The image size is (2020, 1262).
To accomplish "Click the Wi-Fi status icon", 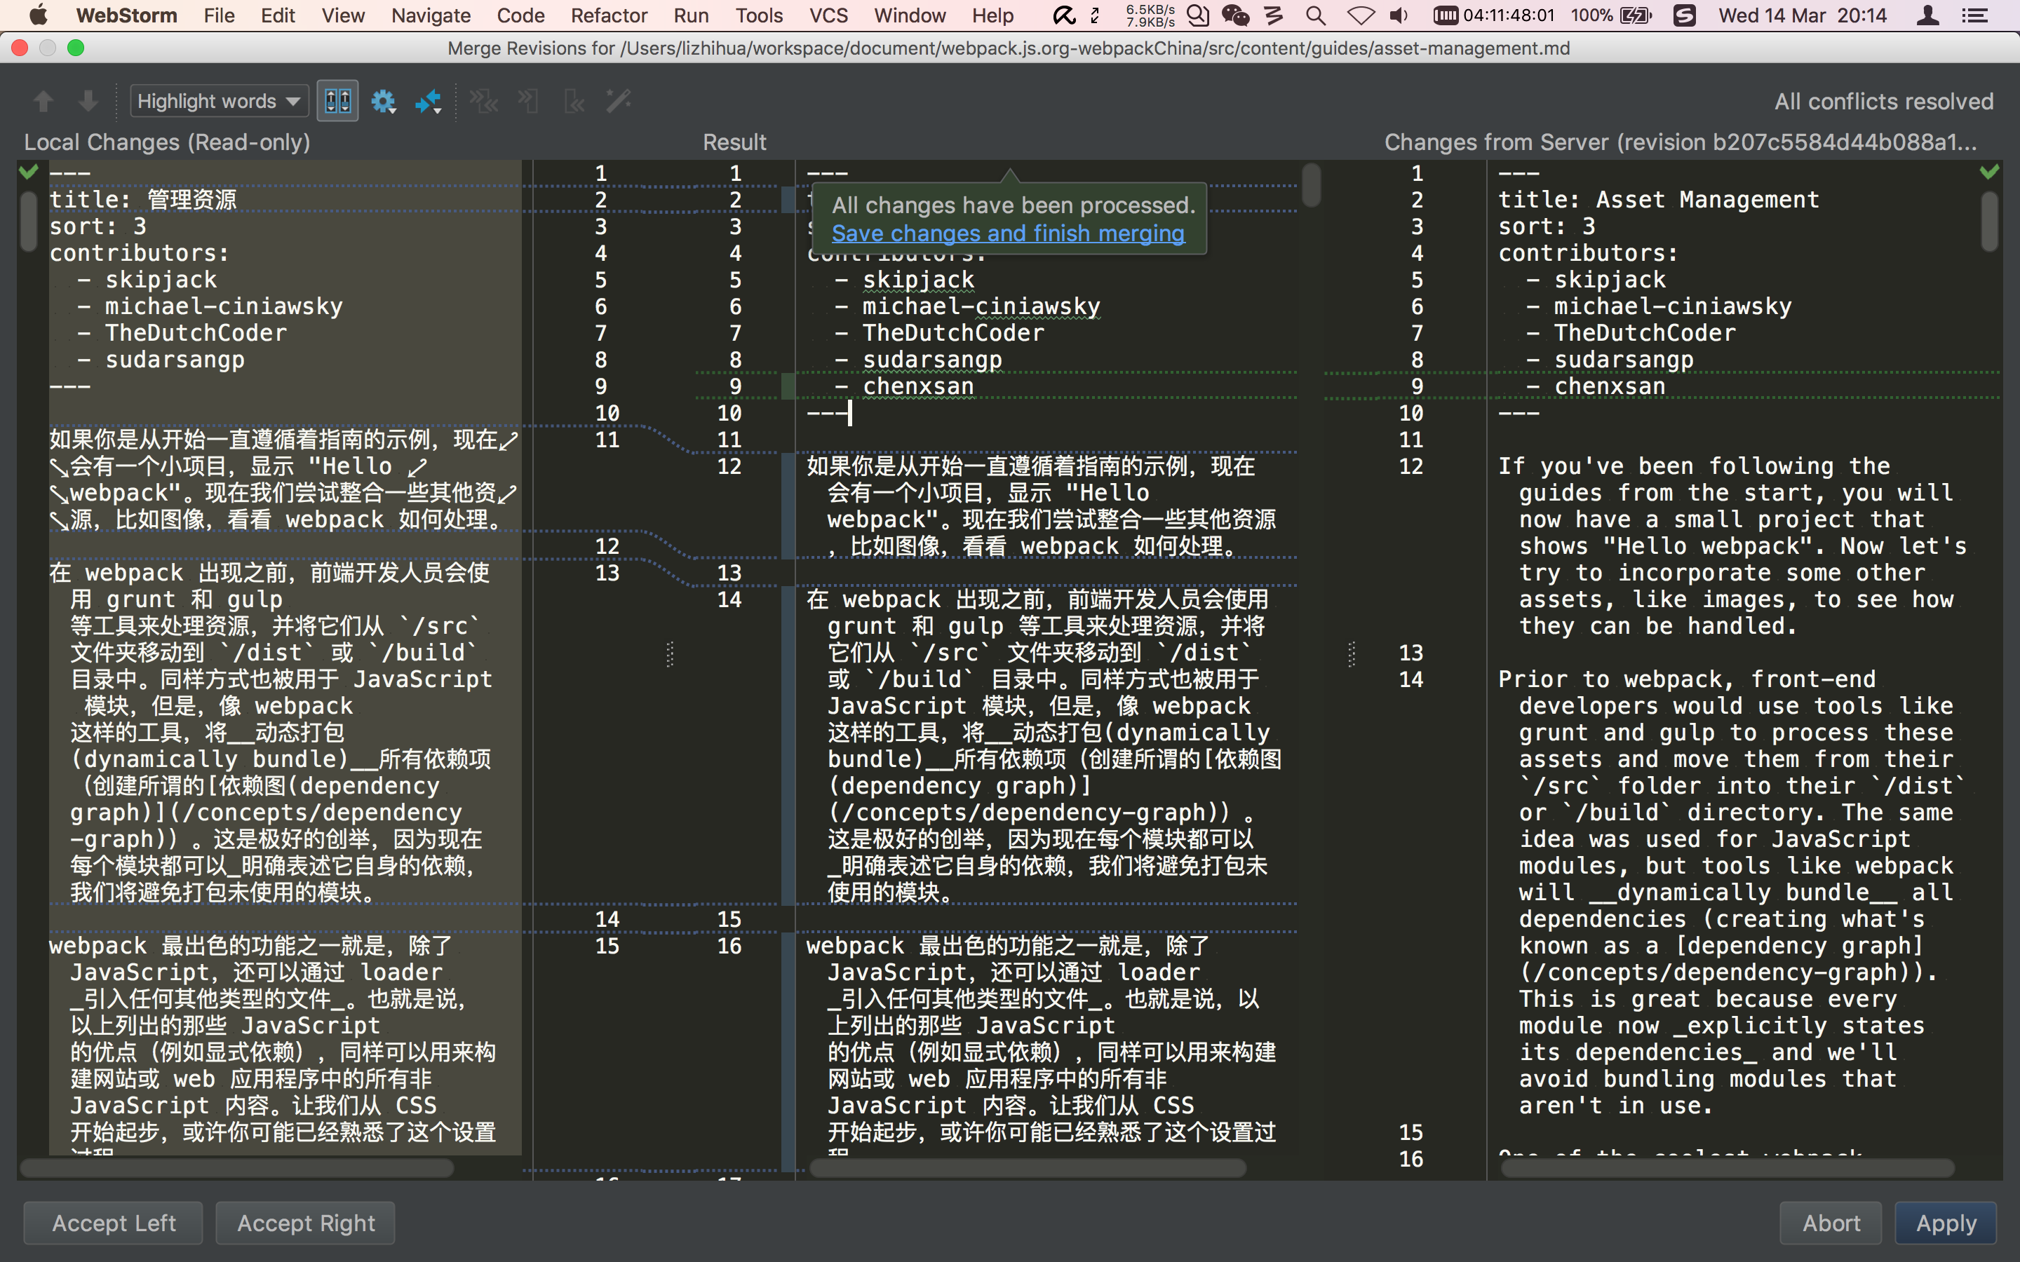I will (1361, 15).
